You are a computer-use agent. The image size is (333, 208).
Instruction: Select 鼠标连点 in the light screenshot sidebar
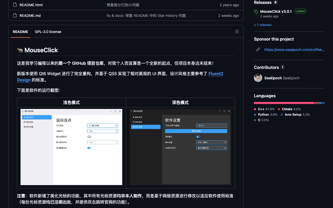tap(37, 117)
